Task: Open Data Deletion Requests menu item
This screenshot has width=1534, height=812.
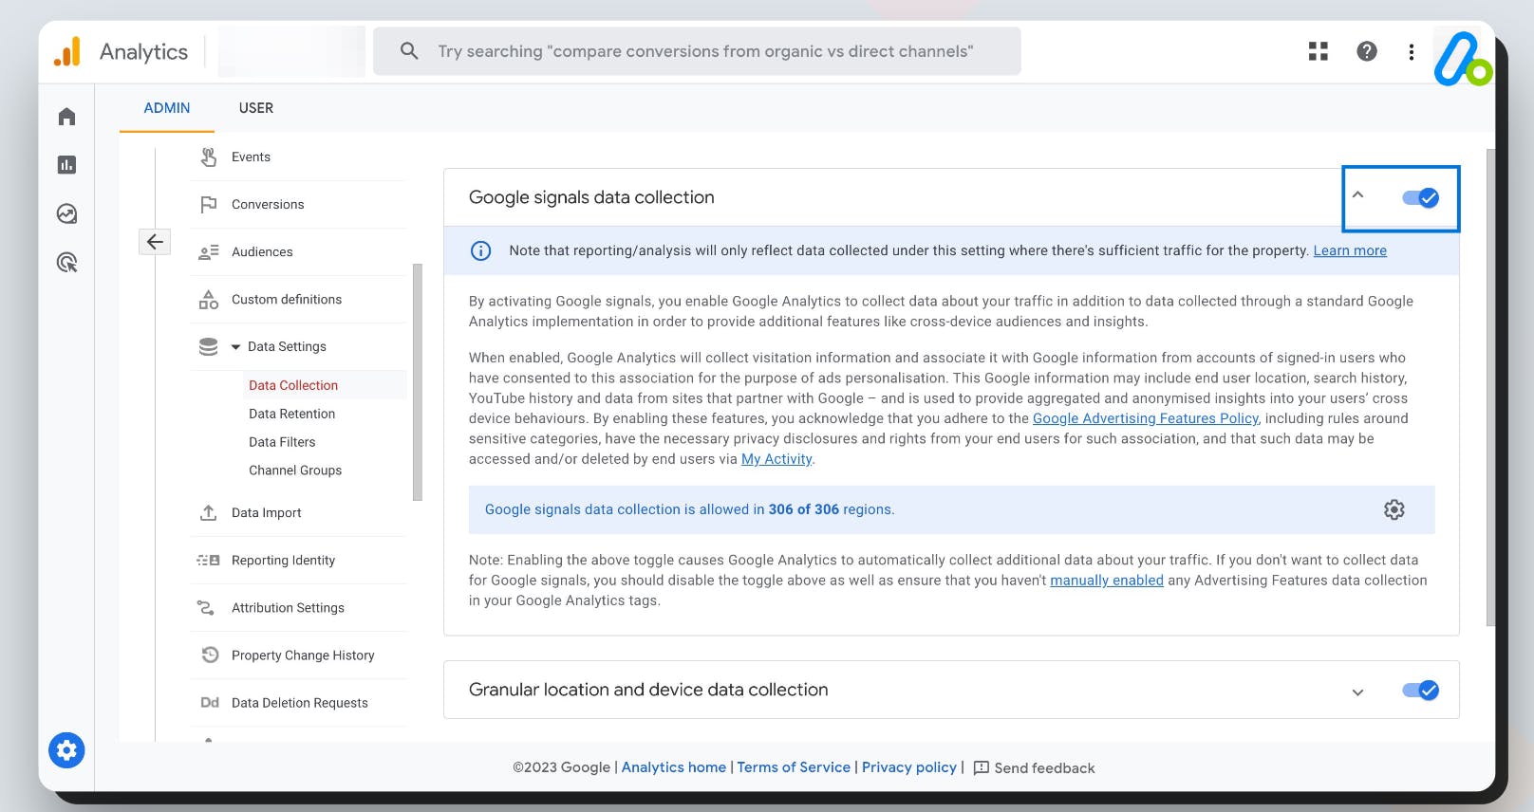Action: [x=300, y=703]
